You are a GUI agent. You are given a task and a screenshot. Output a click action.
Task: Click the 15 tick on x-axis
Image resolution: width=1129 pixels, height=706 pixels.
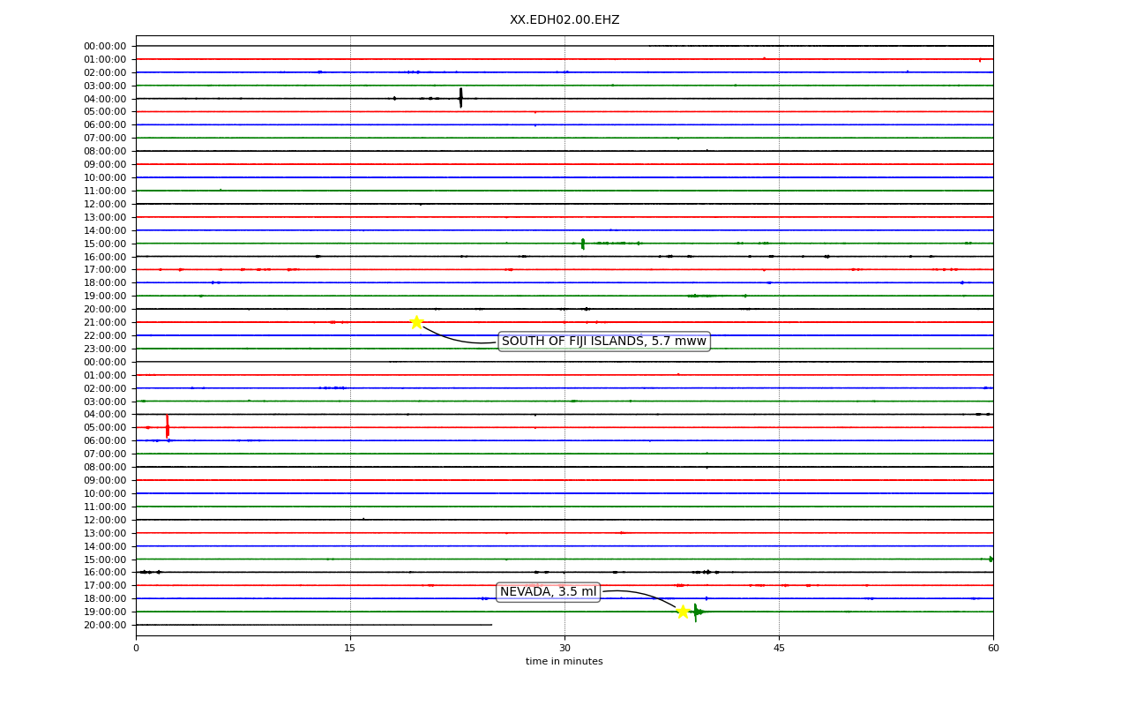coord(350,648)
